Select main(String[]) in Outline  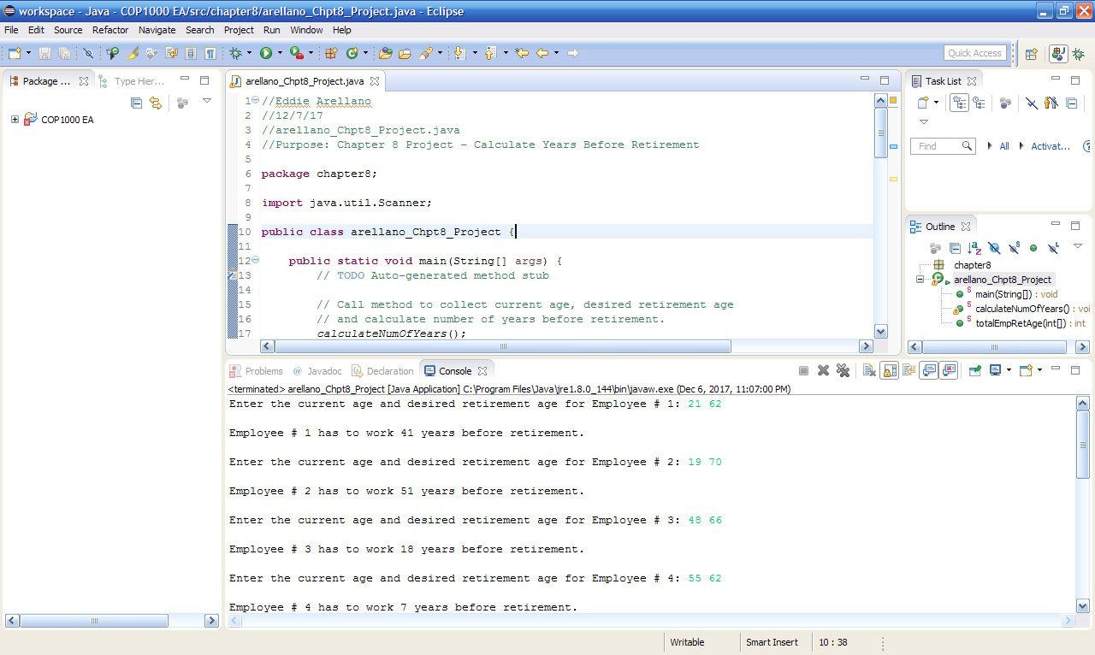(1016, 294)
